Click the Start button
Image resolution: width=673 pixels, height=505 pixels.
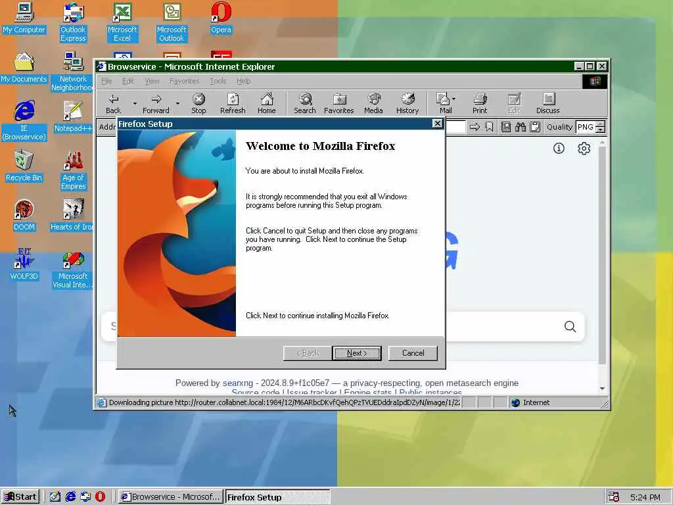click(x=20, y=497)
